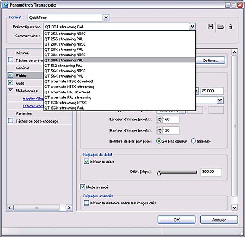This screenshot has width=245, height=237.
Task: Choose QT ISDN streaming PAL preset
Action: [x=119, y=108]
